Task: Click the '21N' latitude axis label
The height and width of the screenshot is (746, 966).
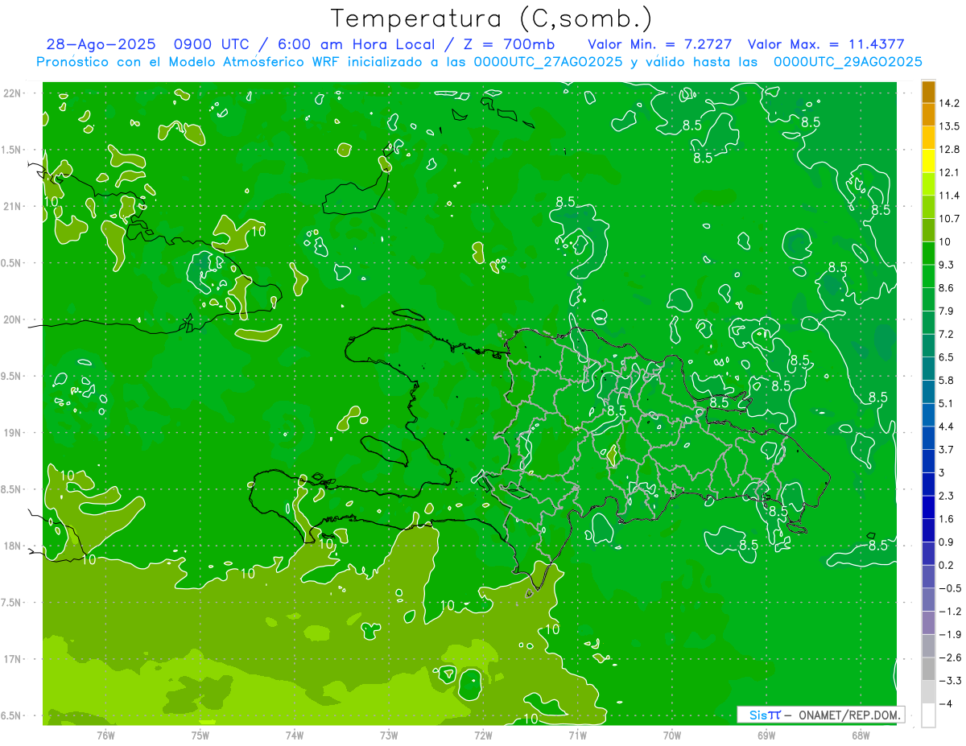Action: tap(12, 206)
